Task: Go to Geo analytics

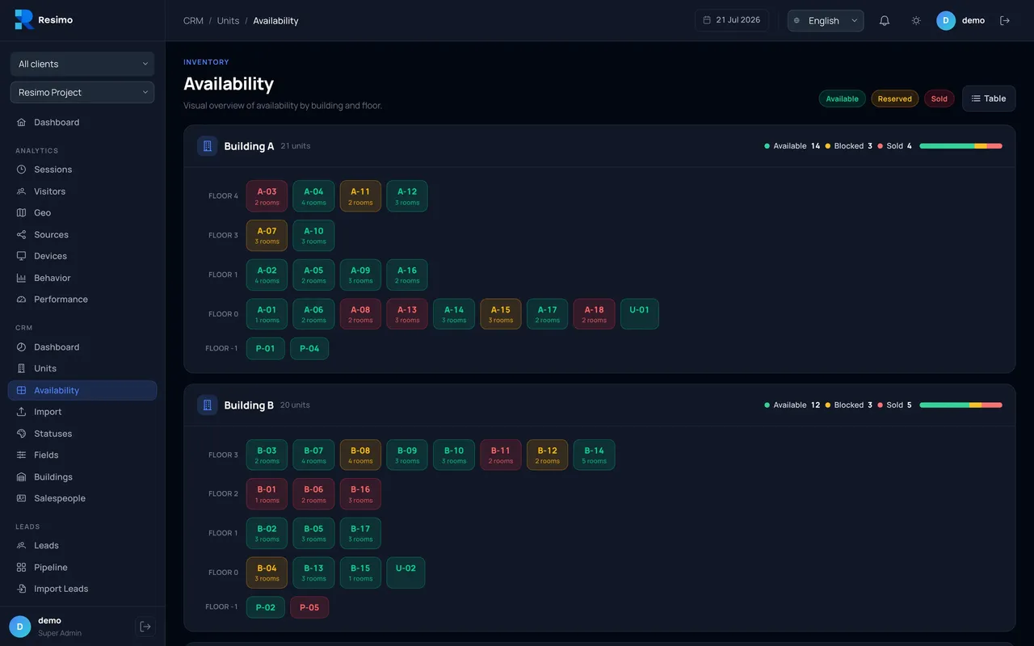Action: pyautogui.click(x=82, y=212)
